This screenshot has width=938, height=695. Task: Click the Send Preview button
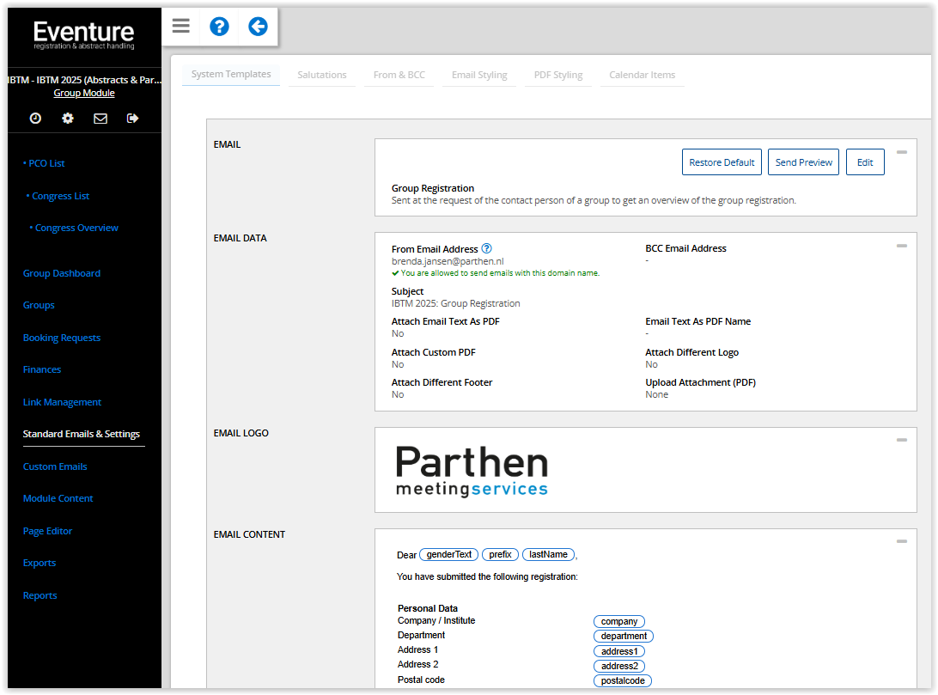tap(803, 162)
